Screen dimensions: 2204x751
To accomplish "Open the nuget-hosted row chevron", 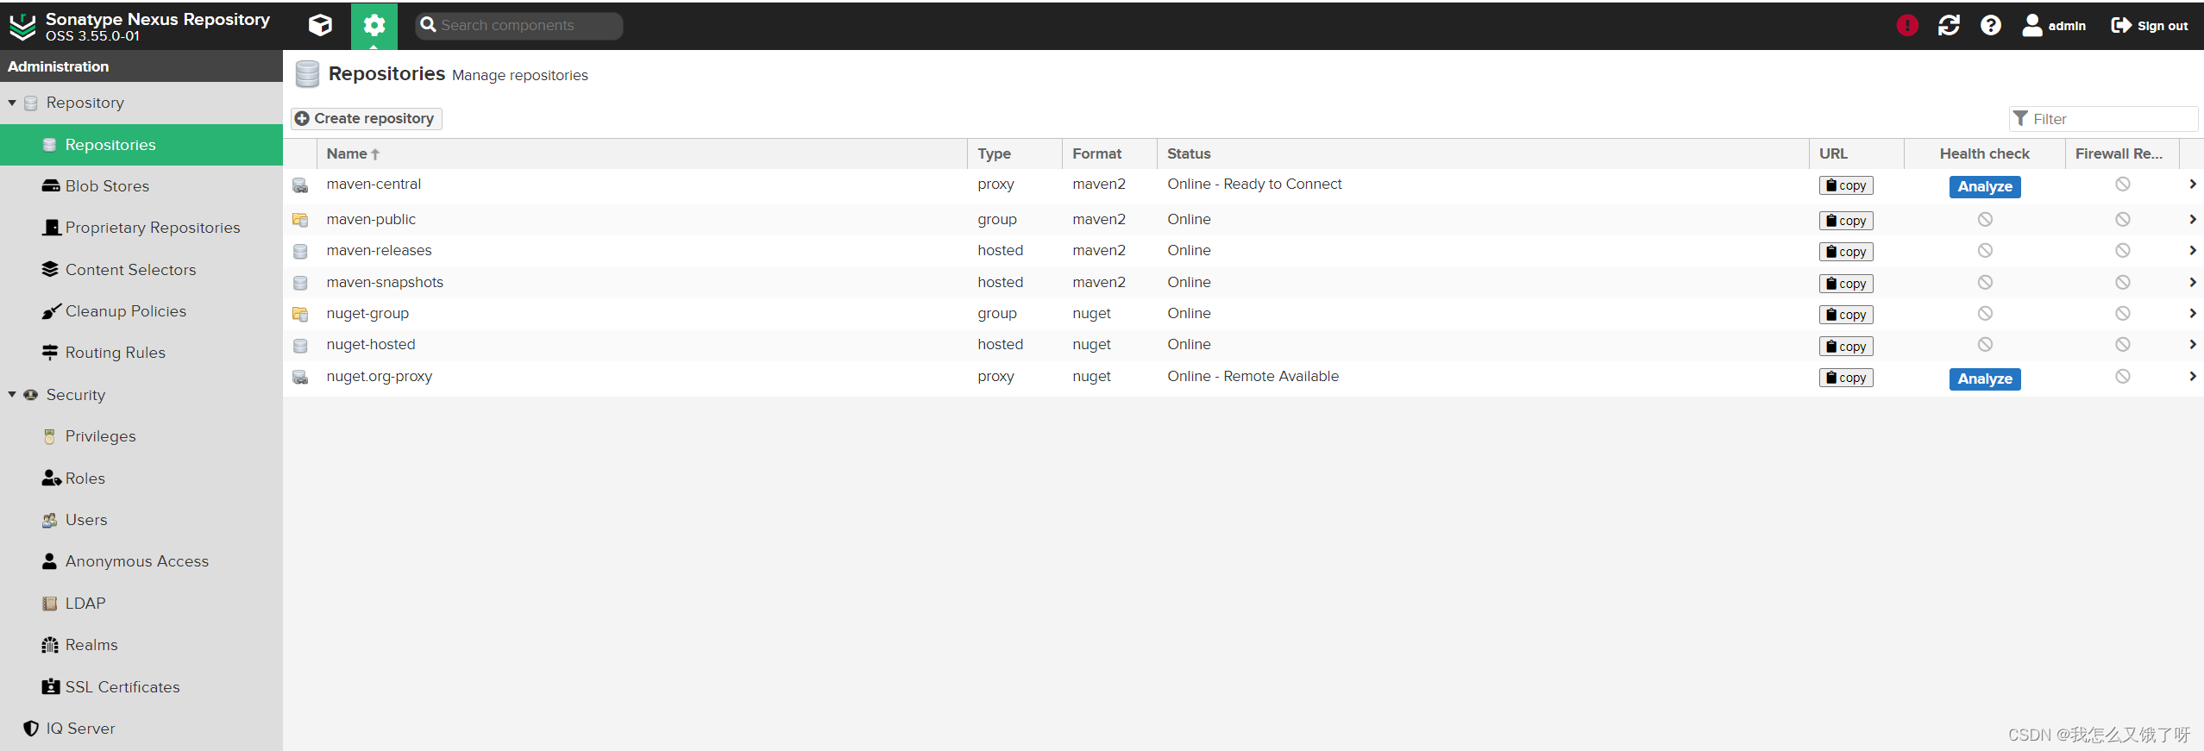I will coord(2192,345).
